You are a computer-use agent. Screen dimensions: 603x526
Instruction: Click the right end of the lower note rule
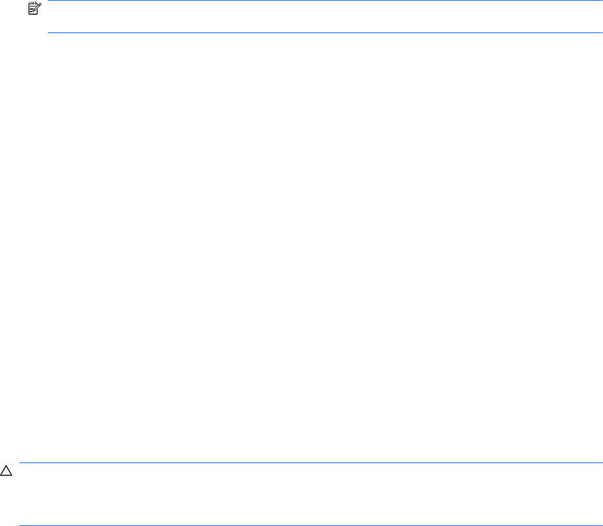(600, 32)
